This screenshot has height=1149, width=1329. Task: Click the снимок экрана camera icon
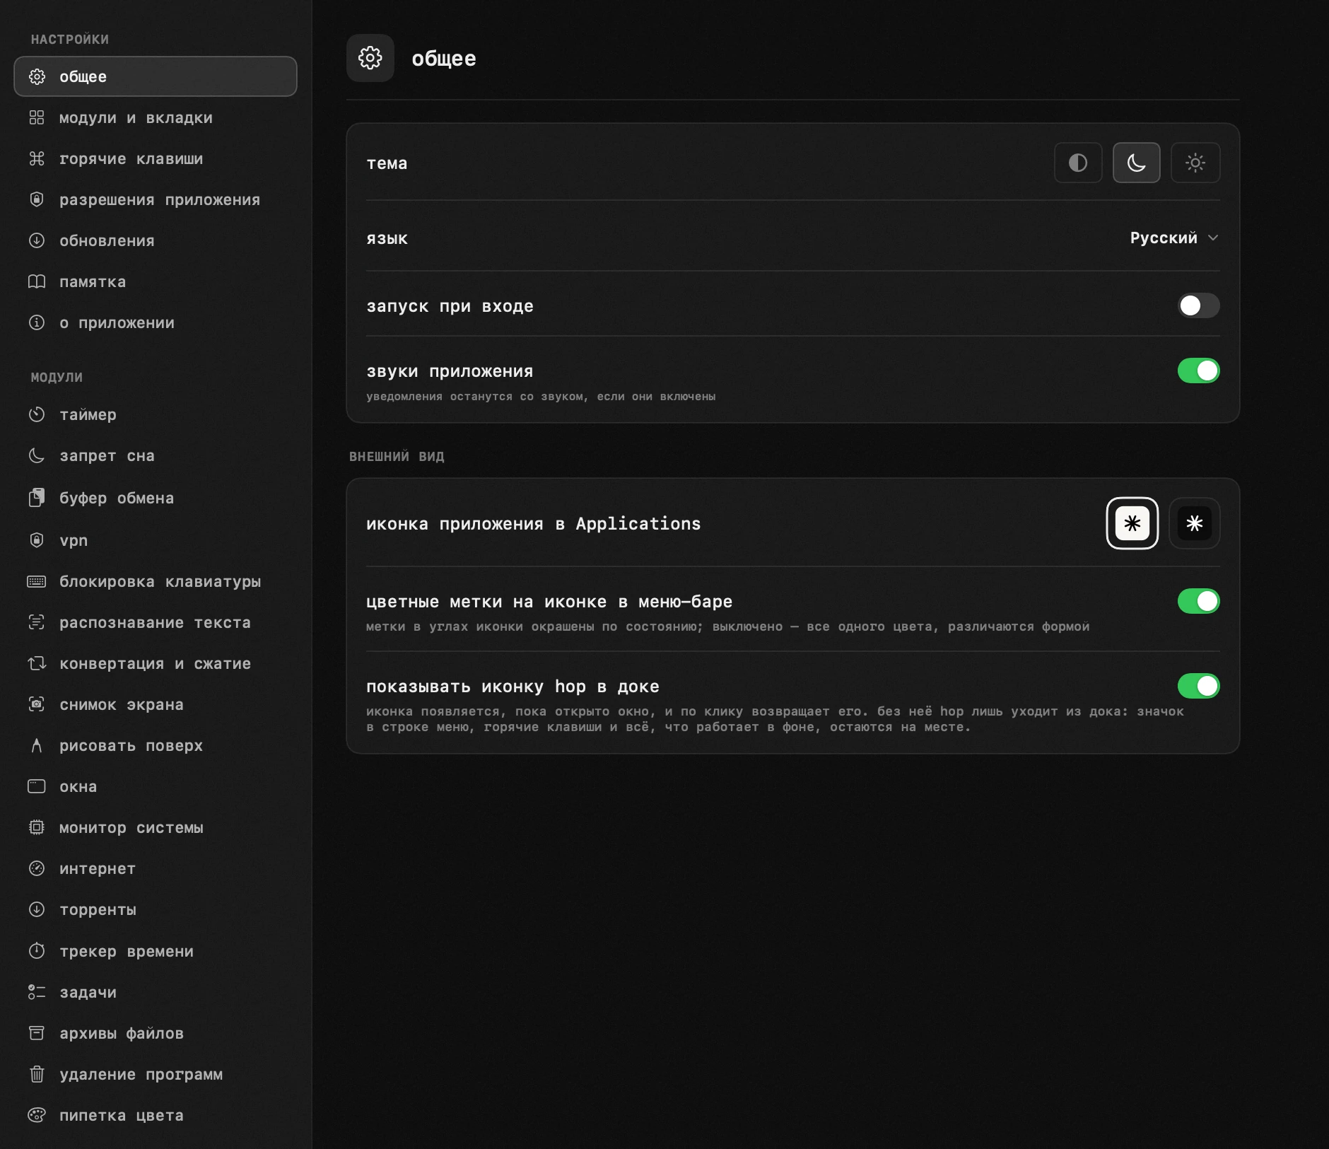37,704
